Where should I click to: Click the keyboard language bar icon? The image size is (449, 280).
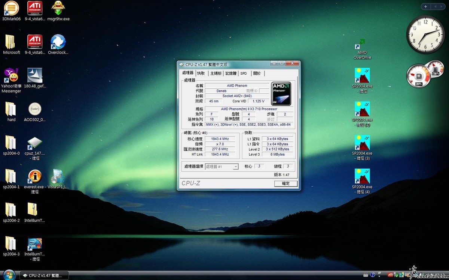(366, 275)
